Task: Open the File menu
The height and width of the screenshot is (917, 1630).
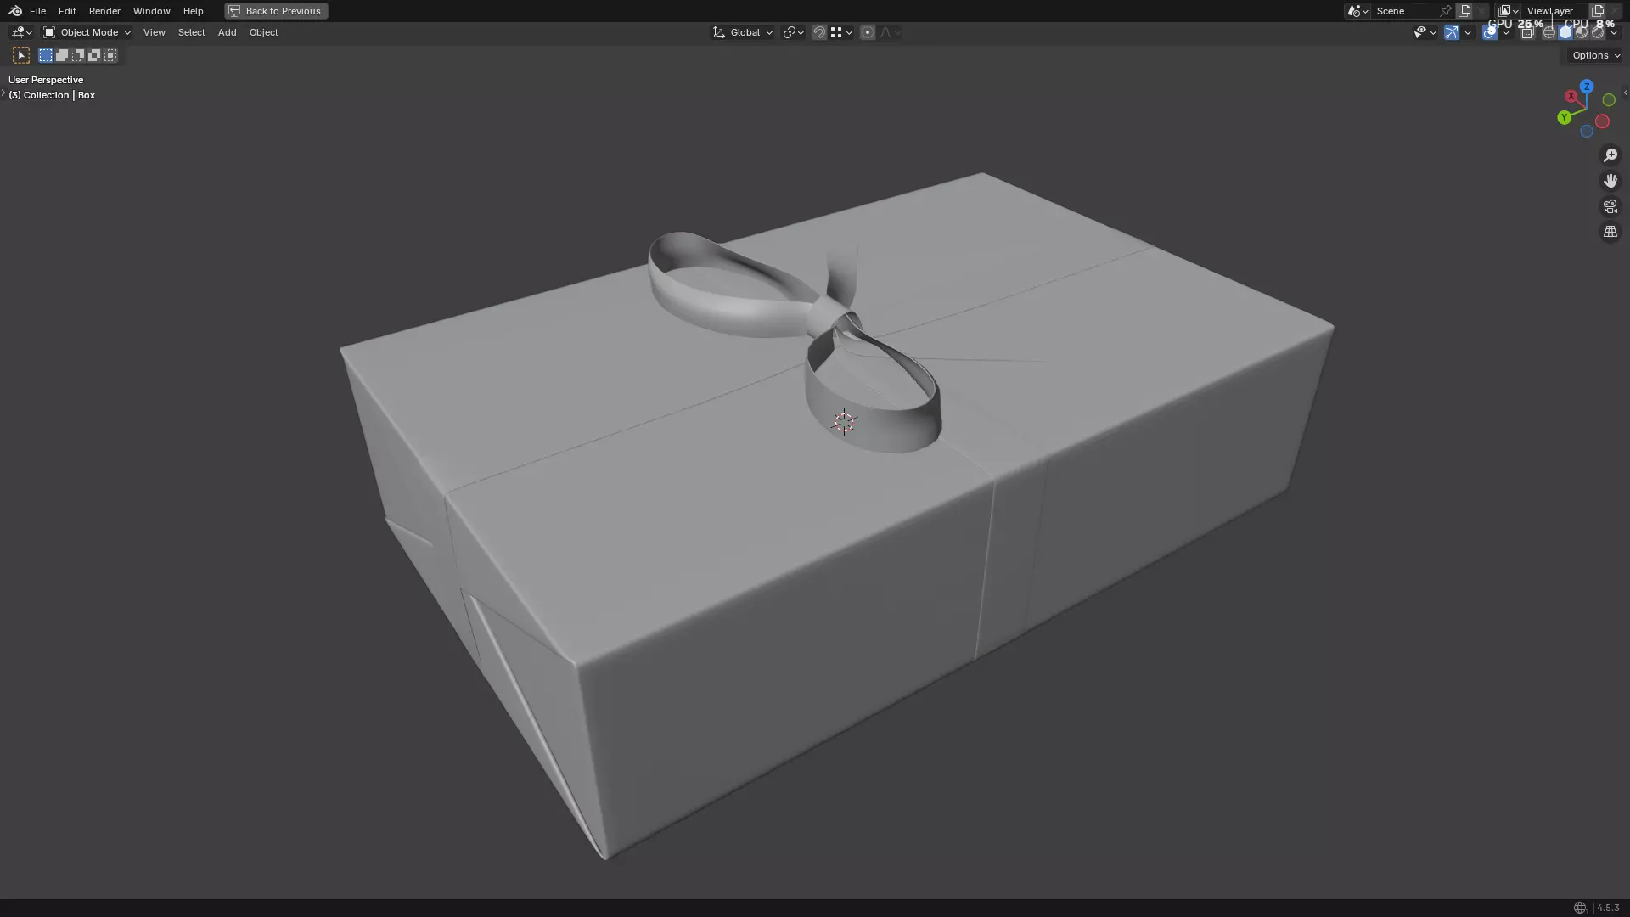Action: point(37,11)
